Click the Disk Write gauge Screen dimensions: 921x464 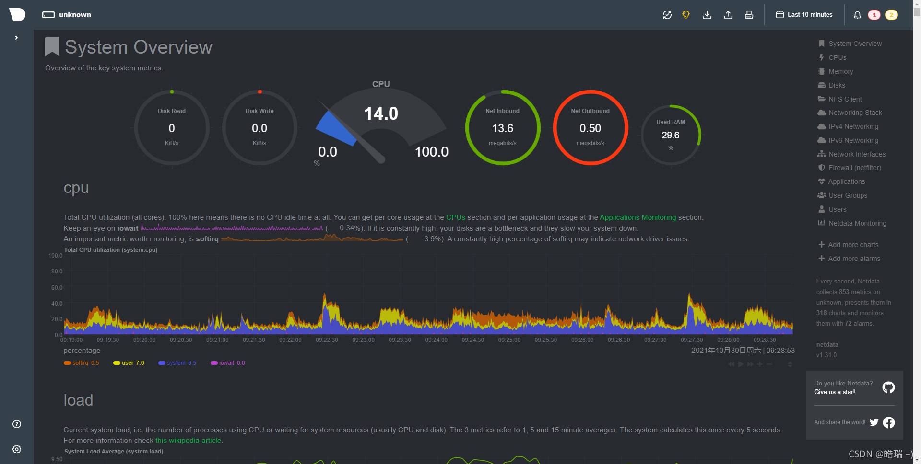tap(260, 128)
